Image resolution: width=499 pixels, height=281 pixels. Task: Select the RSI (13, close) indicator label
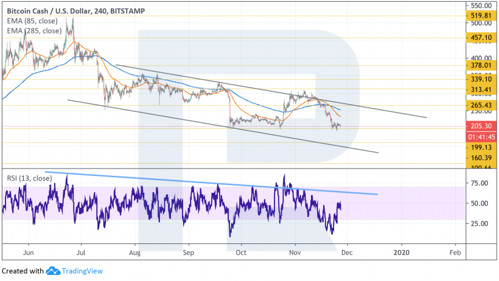point(29,178)
